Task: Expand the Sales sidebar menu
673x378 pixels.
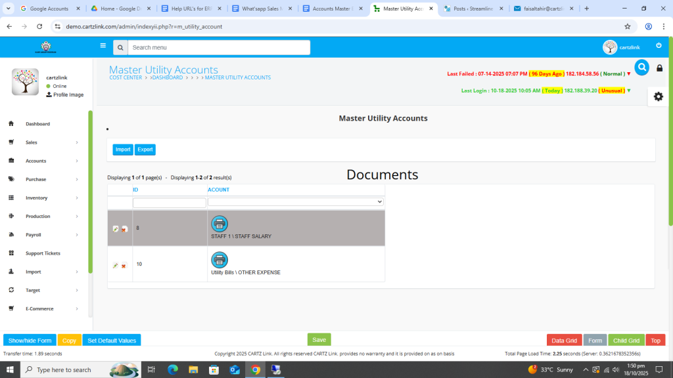Action: point(43,142)
